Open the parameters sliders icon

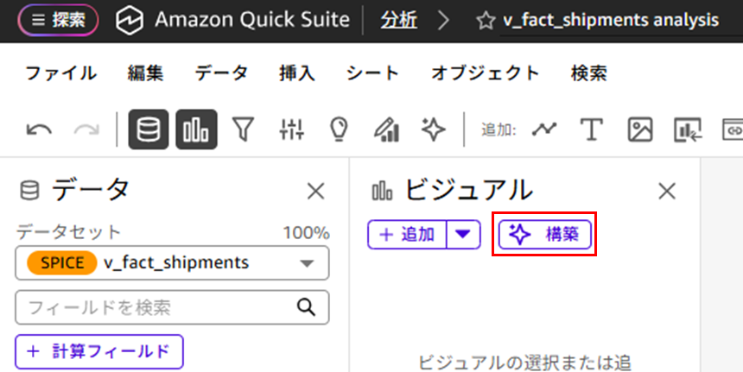coord(292,129)
